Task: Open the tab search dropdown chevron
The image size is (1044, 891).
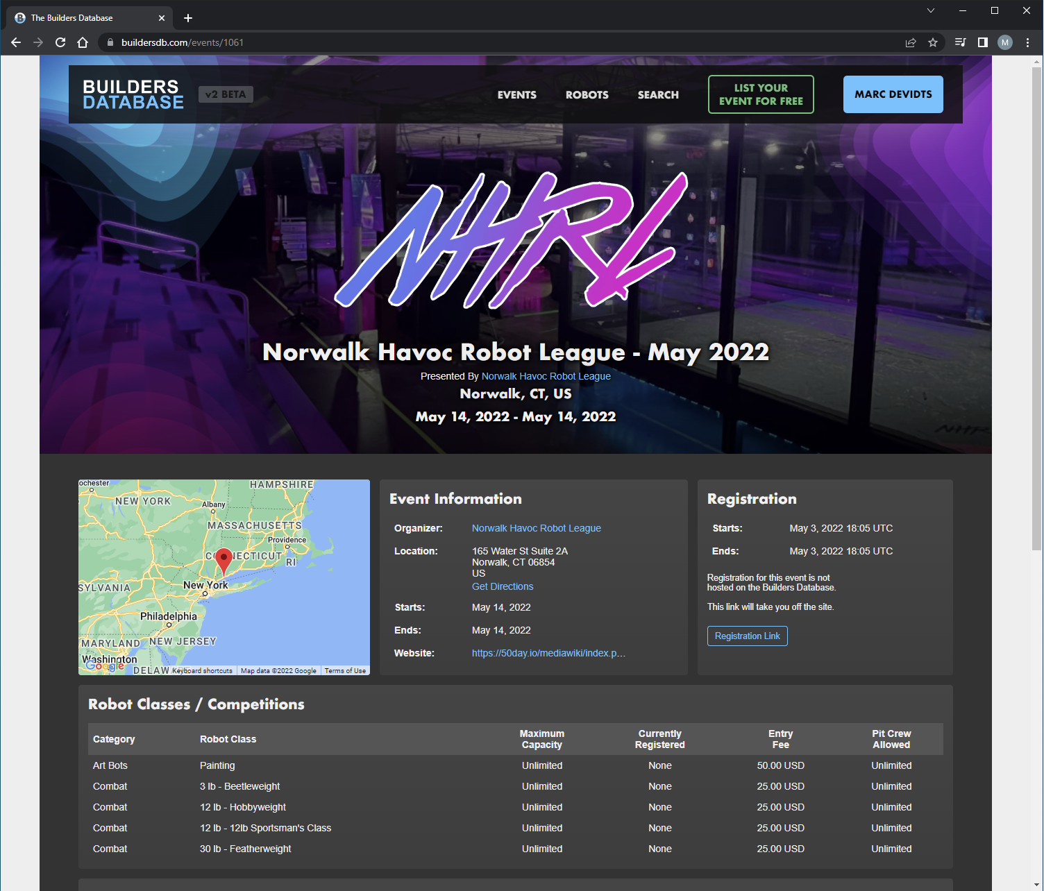Action: 931,10
